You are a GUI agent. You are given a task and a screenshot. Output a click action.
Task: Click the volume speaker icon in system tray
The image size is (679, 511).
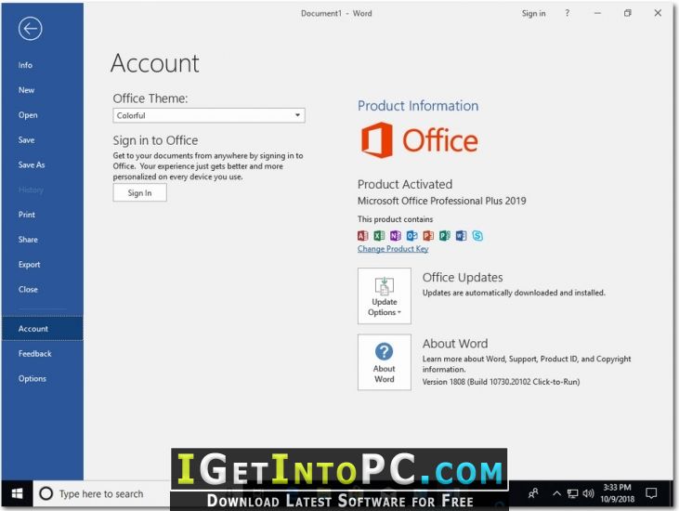(588, 493)
